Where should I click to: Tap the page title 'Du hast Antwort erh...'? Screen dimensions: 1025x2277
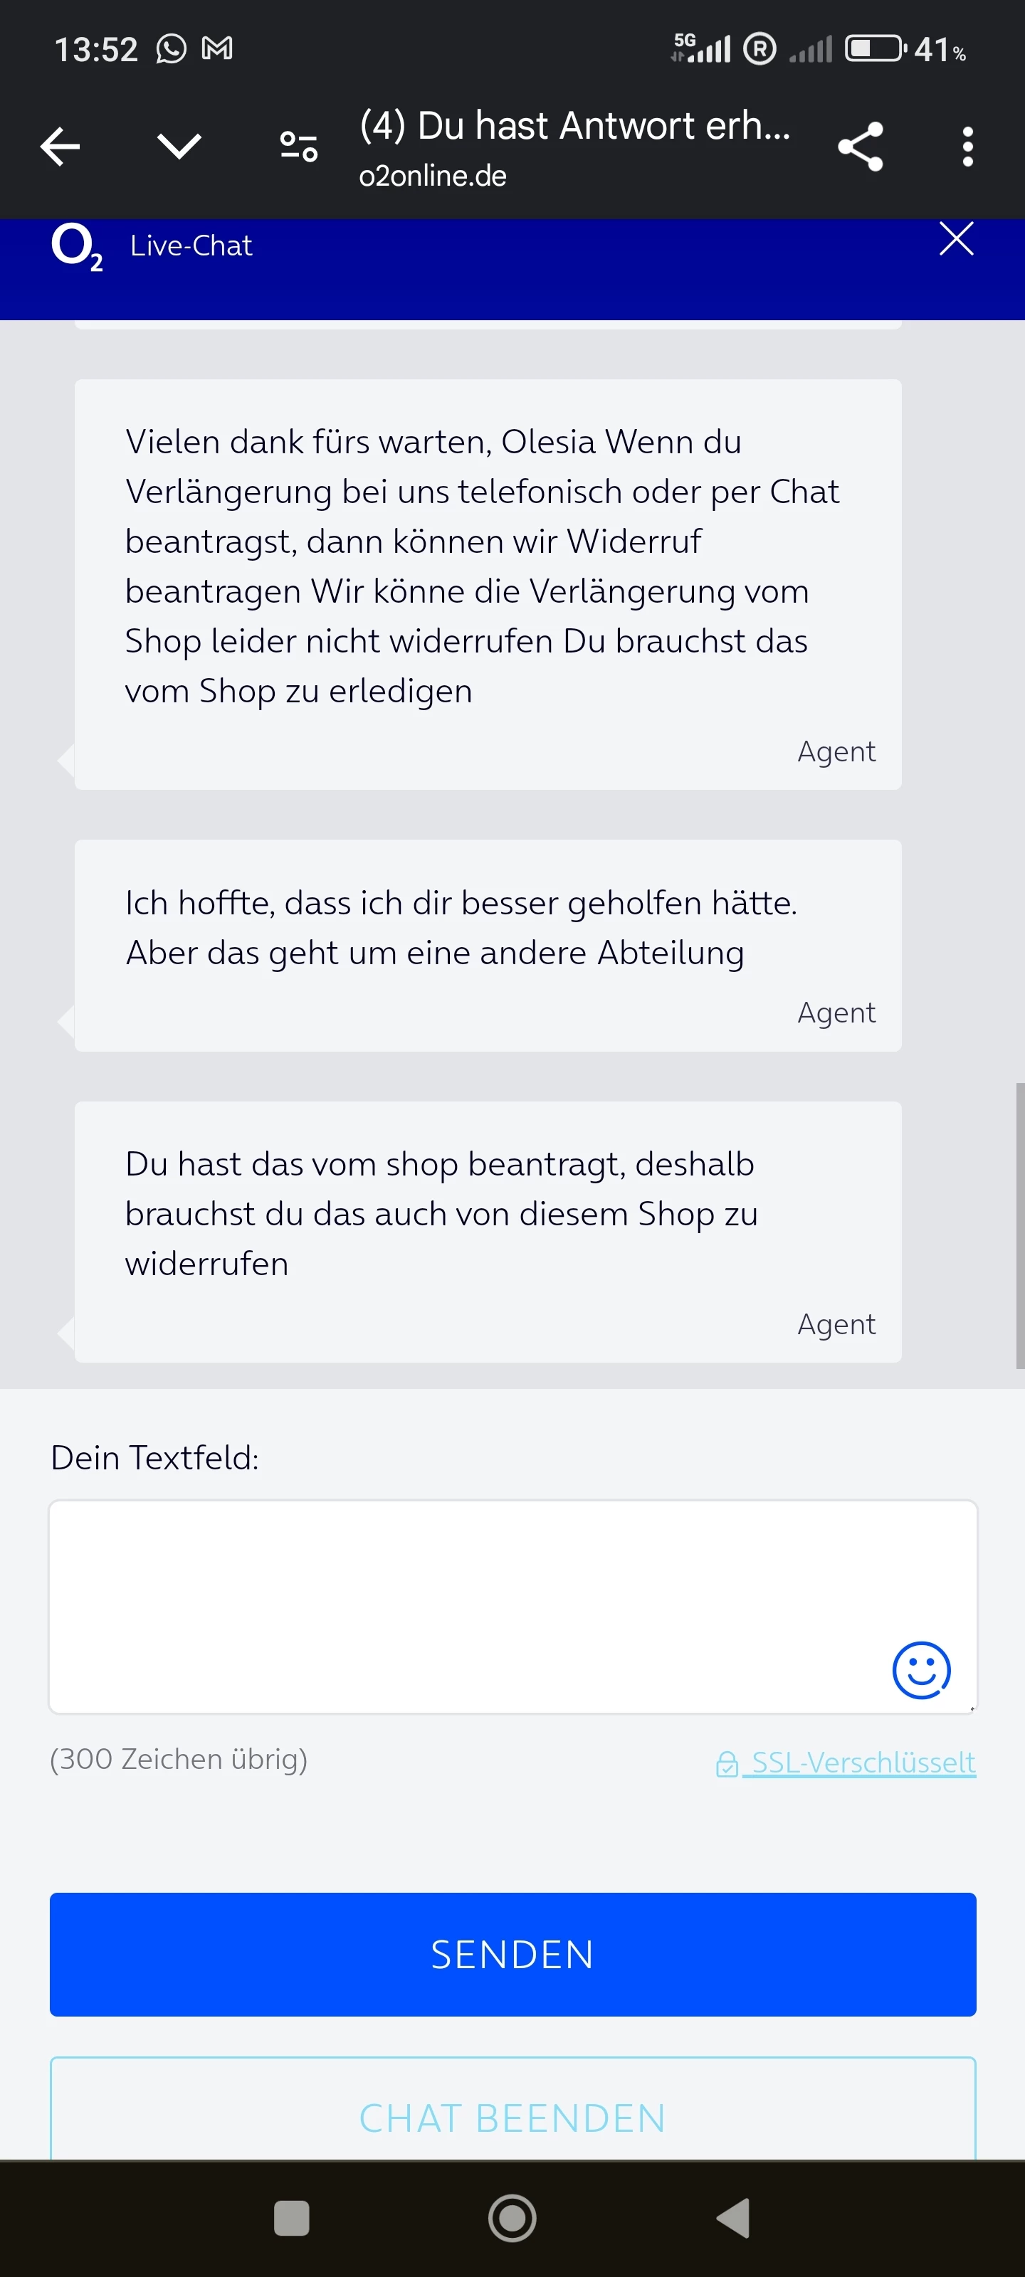[x=575, y=125]
